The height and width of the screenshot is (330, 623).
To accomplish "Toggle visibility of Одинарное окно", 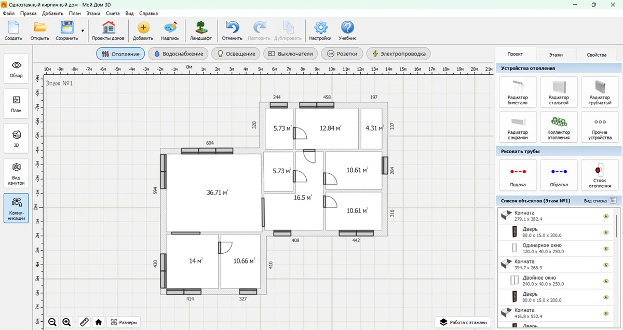I will click(x=606, y=249).
